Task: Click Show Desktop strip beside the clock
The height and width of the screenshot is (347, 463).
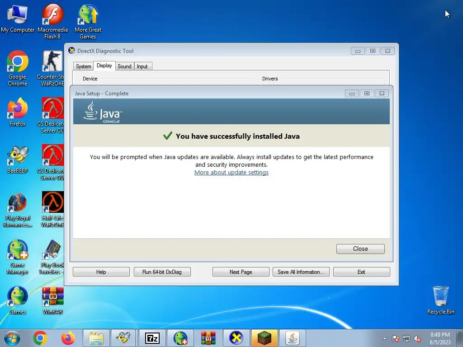Action: (461, 338)
